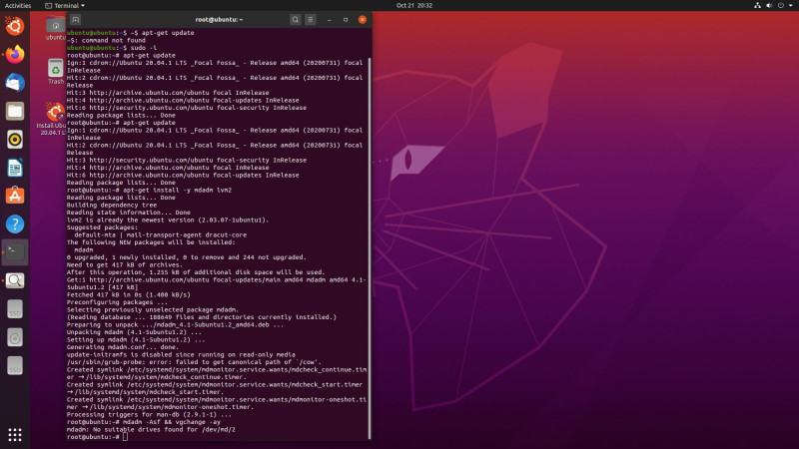
Task: Launch Rhythmbox music player from dock
Action: (x=15, y=140)
